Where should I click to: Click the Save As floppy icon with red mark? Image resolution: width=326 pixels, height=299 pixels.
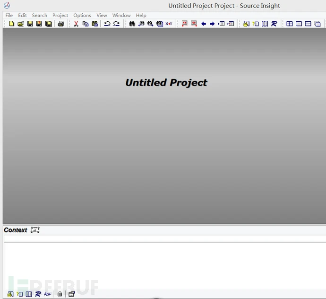(x=39, y=24)
